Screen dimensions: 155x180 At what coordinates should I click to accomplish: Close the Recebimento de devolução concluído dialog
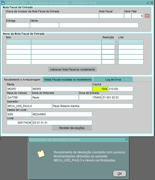pos(126,139)
